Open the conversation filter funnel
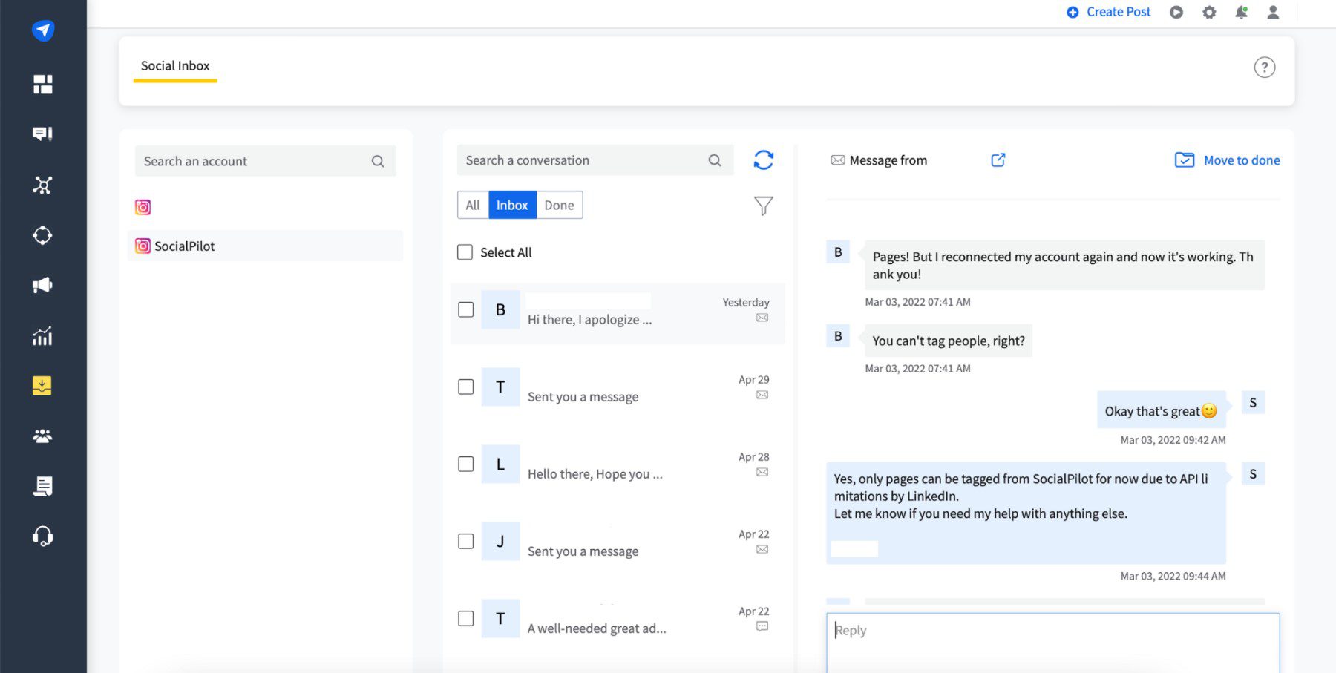This screenshot has width=1336, height=673. point(763,206)
